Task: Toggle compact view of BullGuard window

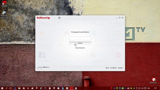Action: pyautogui.click(x=120, y=18)
